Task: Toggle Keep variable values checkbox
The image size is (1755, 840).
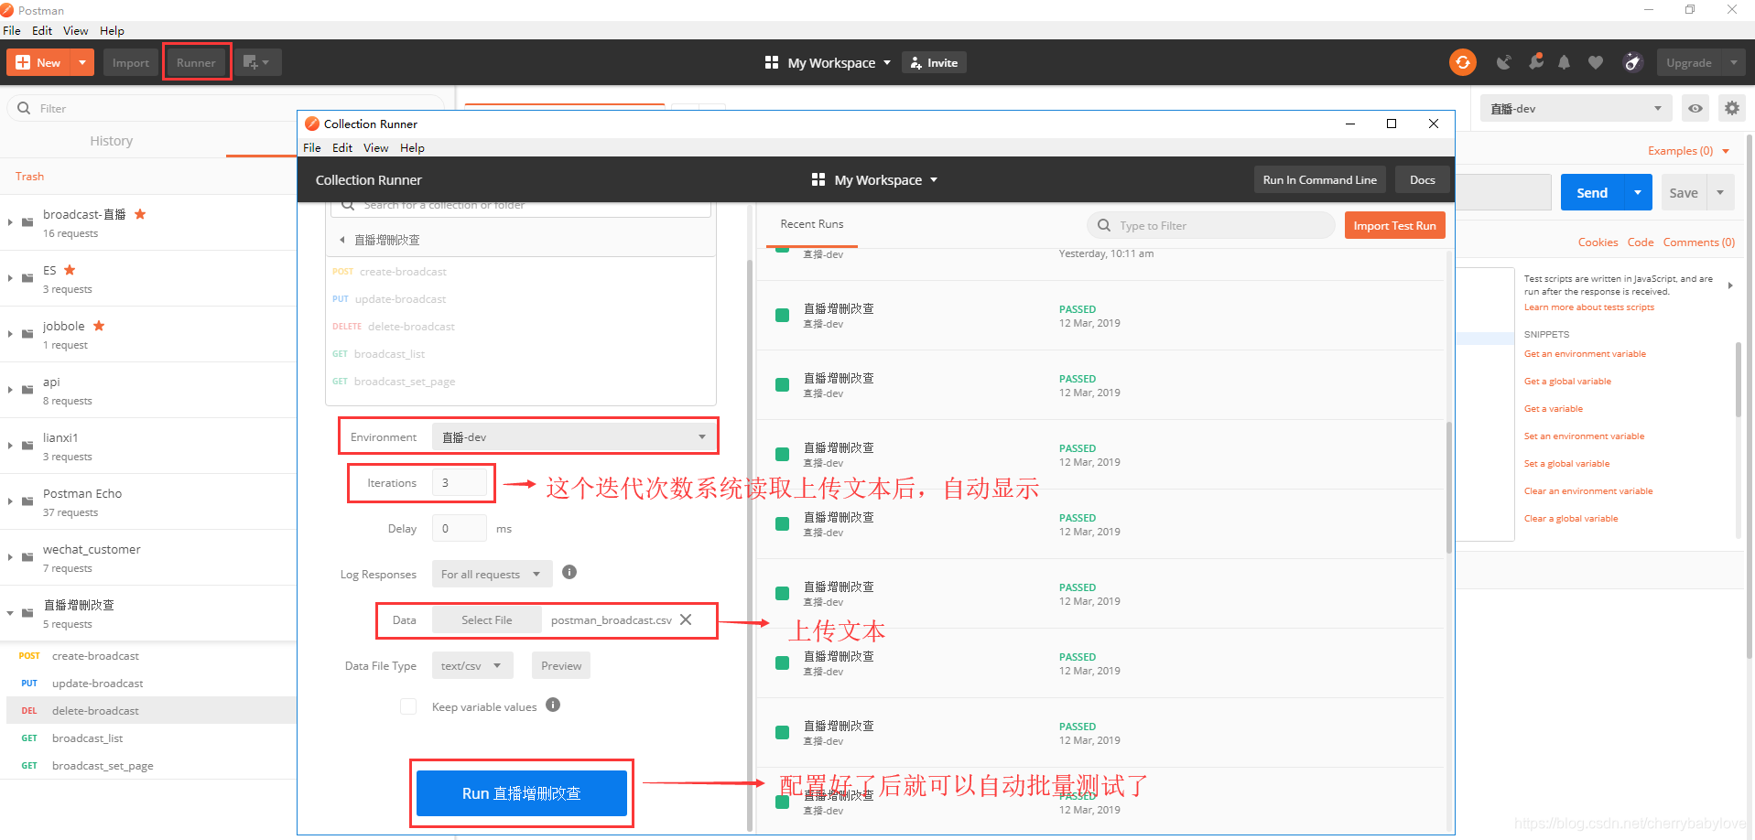Action: tap(408, 706)
